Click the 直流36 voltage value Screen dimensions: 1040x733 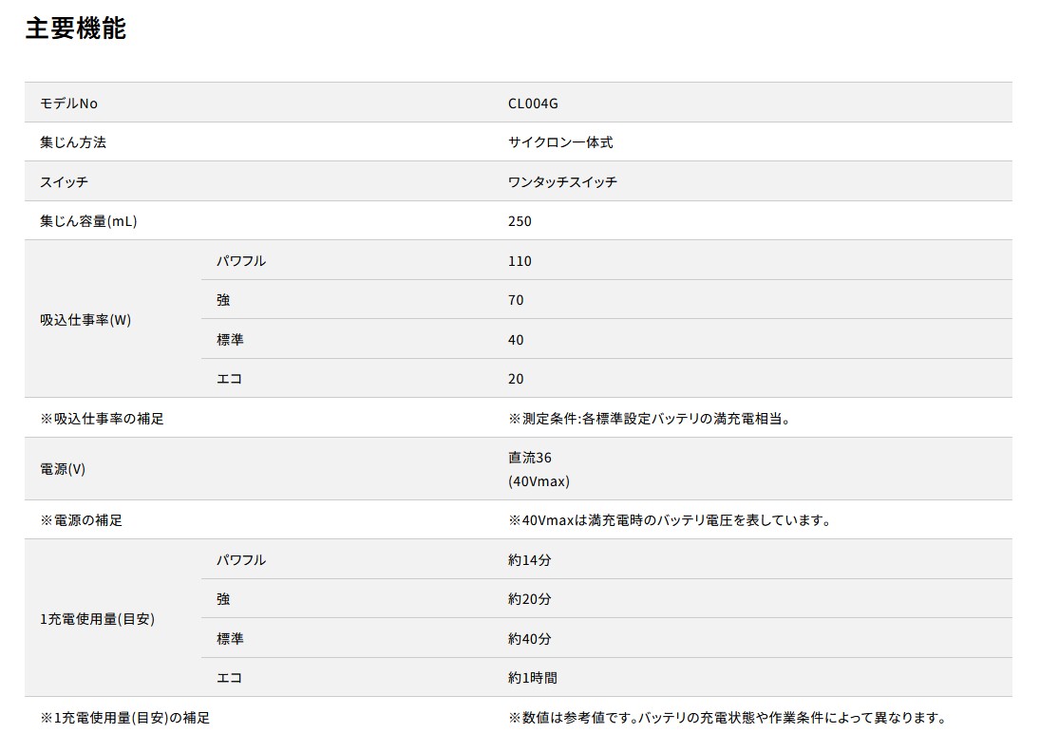click(x=530, y=458)
